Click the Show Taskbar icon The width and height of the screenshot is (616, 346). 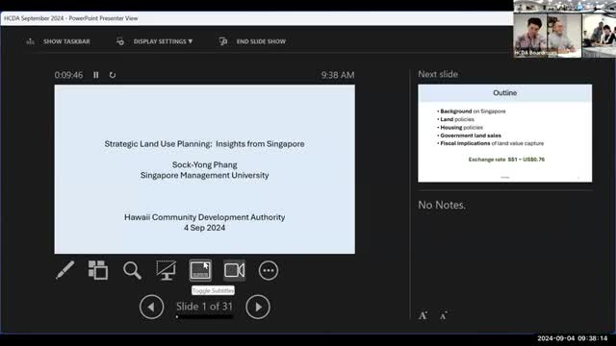30,41
